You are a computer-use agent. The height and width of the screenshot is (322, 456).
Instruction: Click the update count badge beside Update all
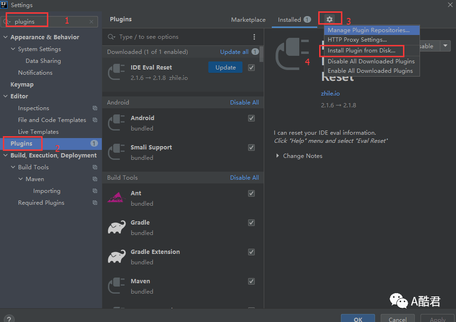[x=255, y=52]
